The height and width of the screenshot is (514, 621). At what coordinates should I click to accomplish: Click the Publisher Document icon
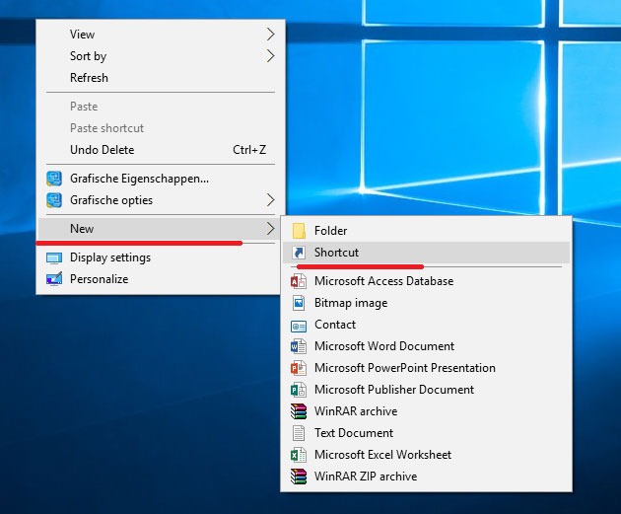click(x=299, y=390)
